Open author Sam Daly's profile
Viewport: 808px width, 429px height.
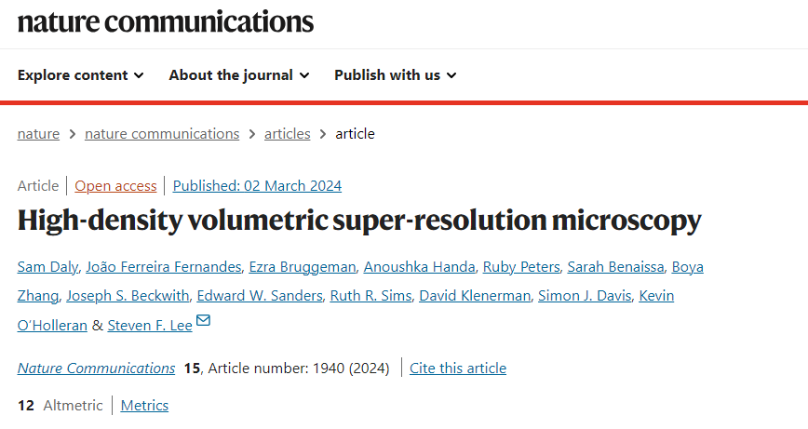(x=47, y=267)
